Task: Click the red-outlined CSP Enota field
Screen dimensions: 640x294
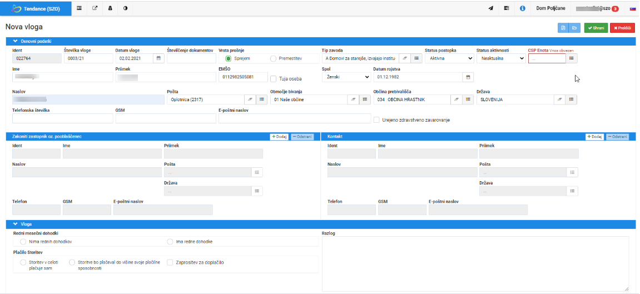Action: [x=547, y=58]
